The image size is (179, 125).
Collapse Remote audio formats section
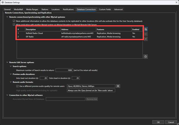pos(11,82)
